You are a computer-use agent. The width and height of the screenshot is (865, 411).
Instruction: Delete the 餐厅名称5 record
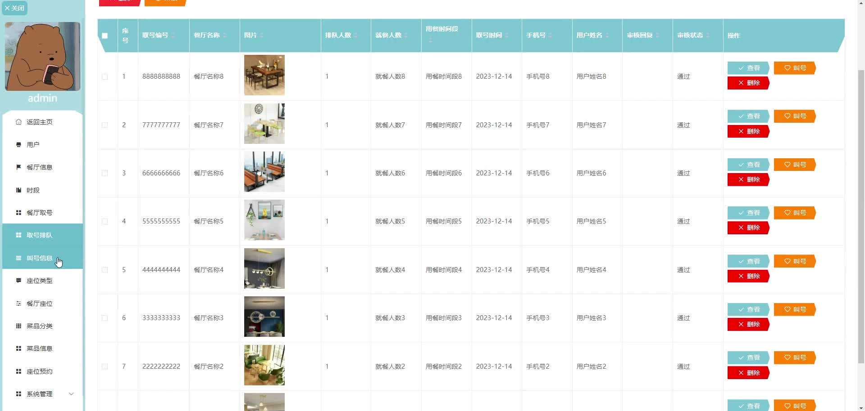tap(748, 228)
